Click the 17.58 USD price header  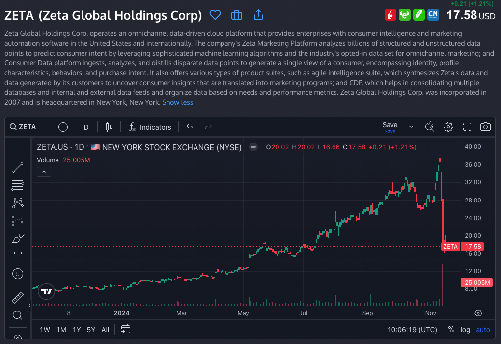pyautogui.click(x=471, y=15)
